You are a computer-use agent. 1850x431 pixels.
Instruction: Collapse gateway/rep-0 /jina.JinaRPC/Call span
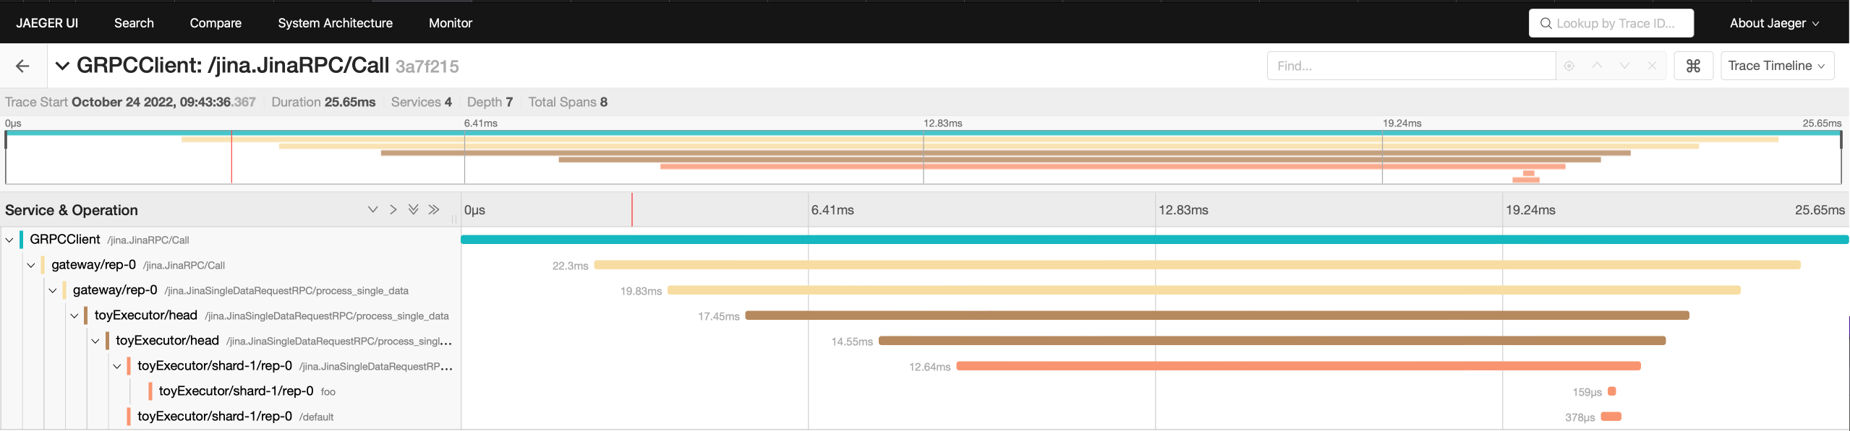31,265
